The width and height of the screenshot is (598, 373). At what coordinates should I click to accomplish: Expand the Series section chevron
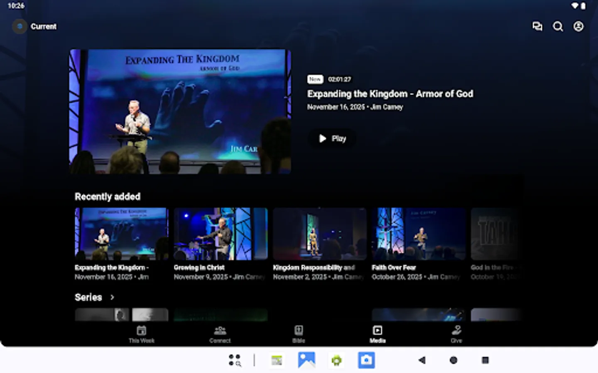(x=112, y=297)
